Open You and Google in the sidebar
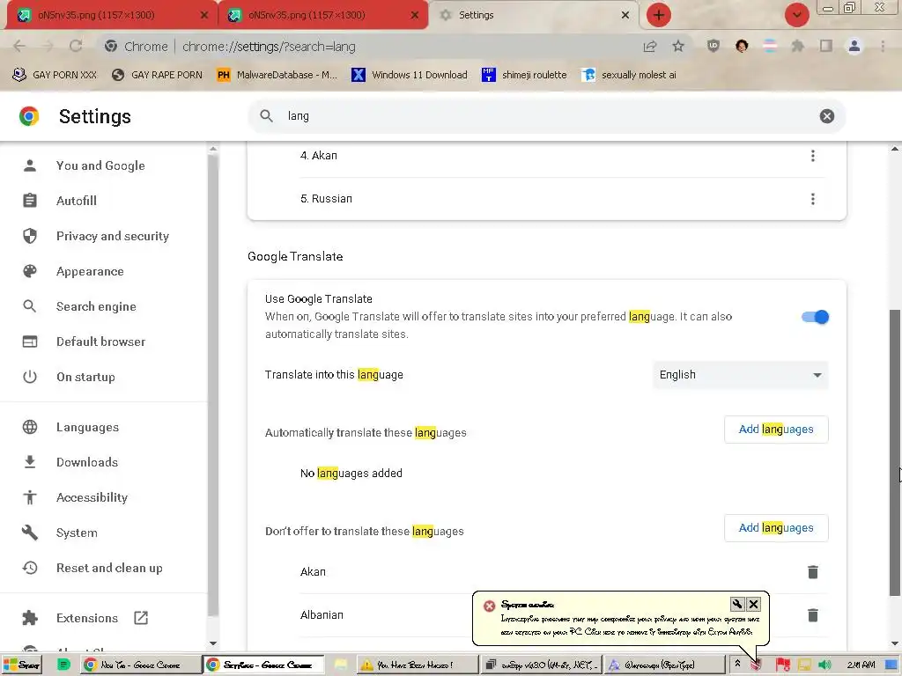 100,165
